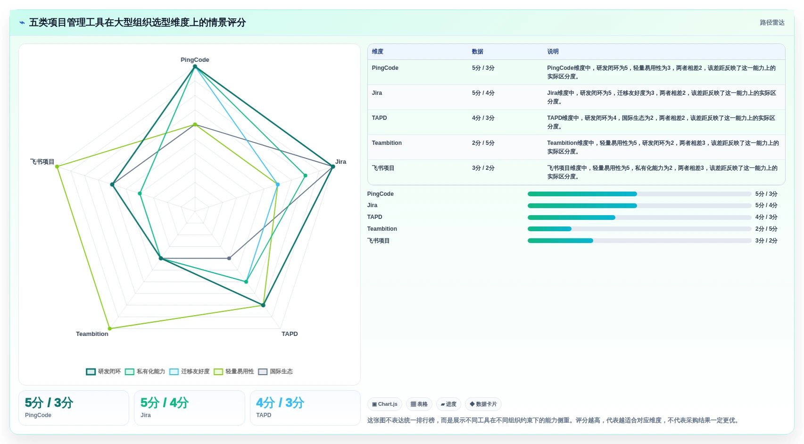Toggle the 研发闭环 legend series
The height and width of the screenshot is (444, 804).
pyautogui.click(x=103, y=372)
